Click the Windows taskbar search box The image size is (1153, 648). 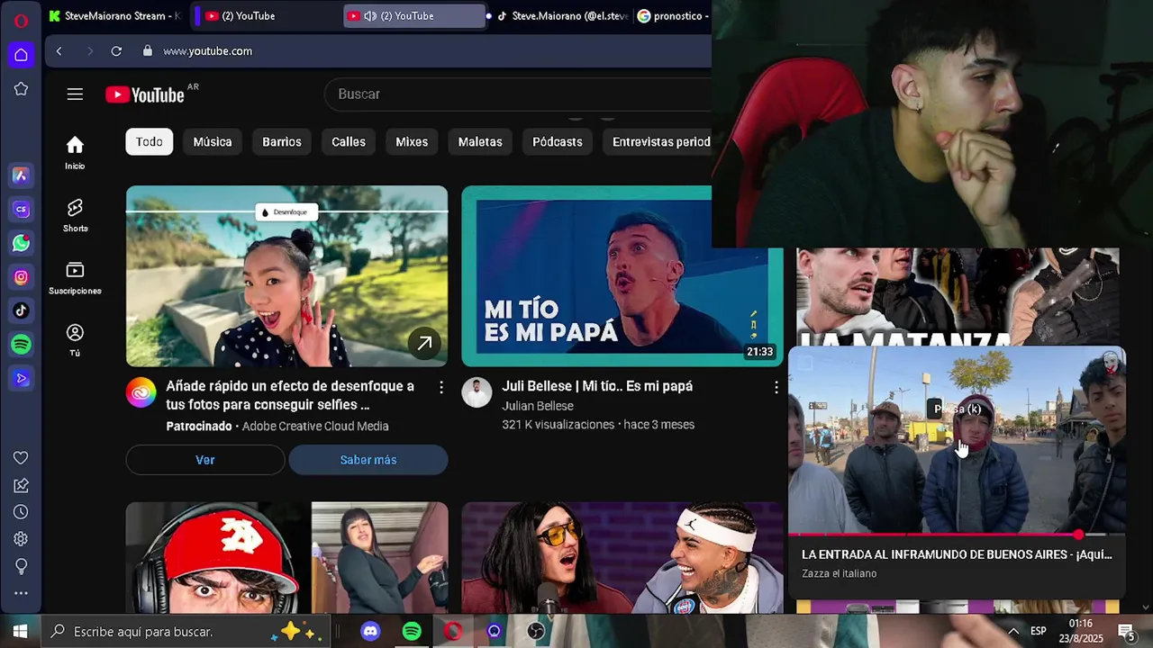click(185, 632)
